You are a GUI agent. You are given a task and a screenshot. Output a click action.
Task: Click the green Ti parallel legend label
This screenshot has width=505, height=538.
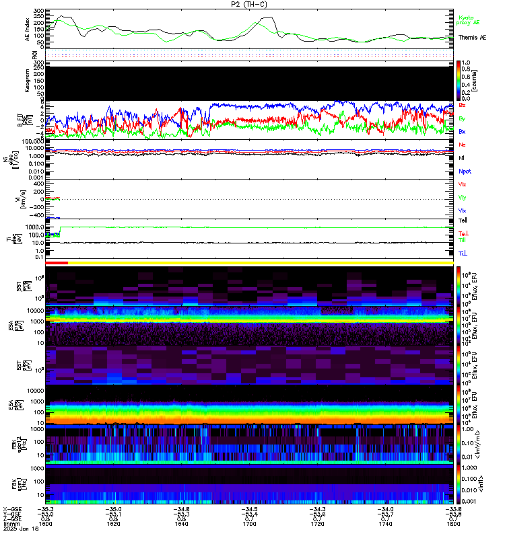[462, 240]
